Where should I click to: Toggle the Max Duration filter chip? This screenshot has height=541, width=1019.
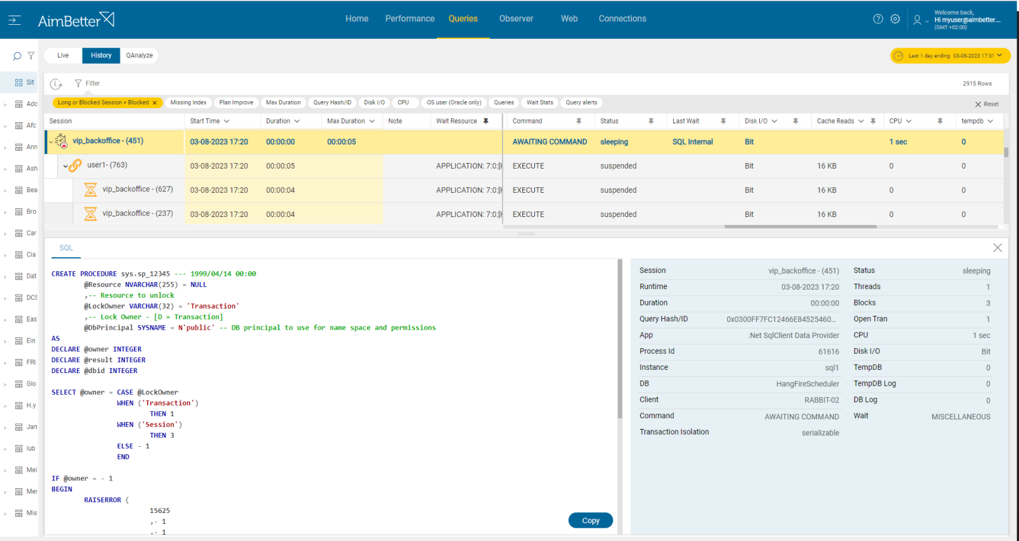point(283,102)
